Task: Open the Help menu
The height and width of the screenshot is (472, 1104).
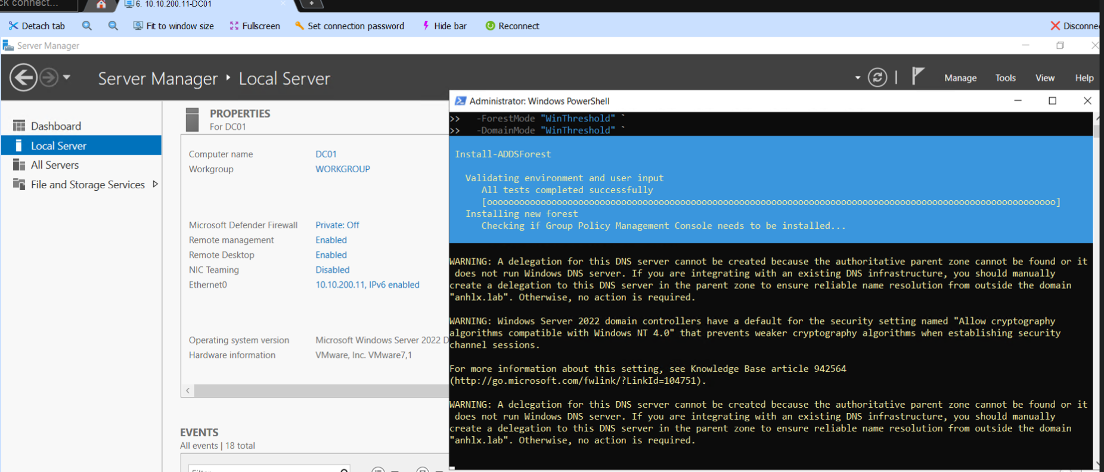Action: pyautogui.click(x=1084, y=78)
